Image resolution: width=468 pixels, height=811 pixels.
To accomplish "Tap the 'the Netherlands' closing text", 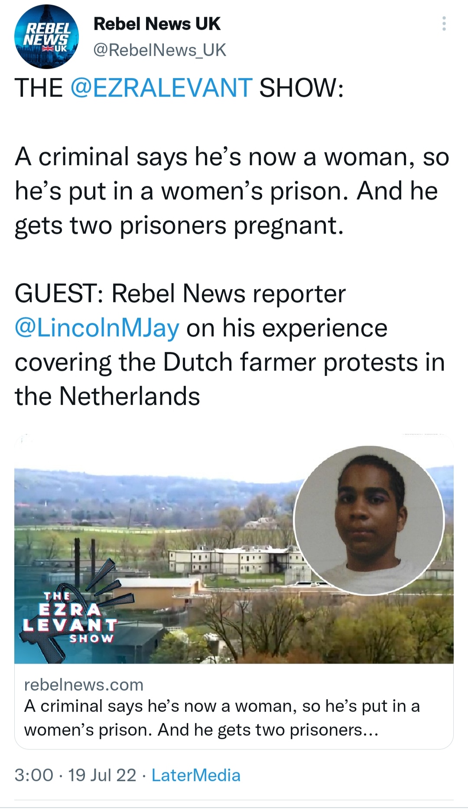I will [107, 397].
